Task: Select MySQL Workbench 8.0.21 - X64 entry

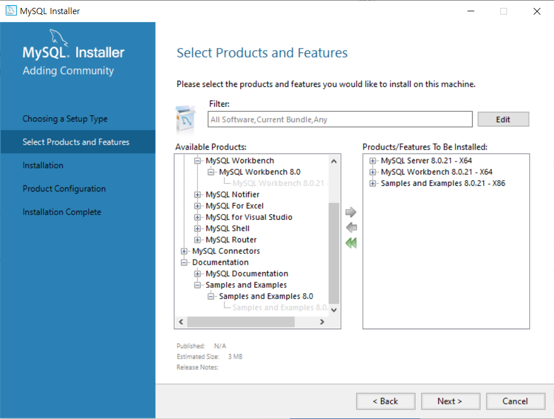Action: tap(436, 172)
